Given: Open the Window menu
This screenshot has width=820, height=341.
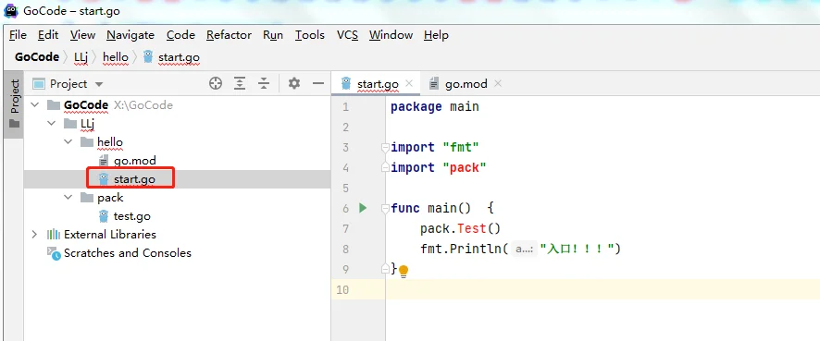Looking at the screenshot, I should pyautogui.click(x=391, y=35).
